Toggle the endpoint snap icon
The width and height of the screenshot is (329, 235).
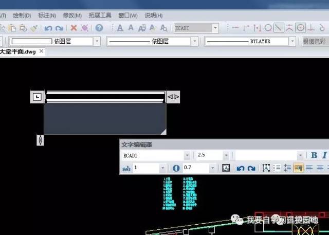235,27
